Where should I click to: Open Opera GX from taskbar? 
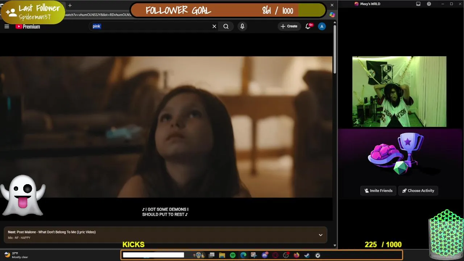click(x=275, y=255)
